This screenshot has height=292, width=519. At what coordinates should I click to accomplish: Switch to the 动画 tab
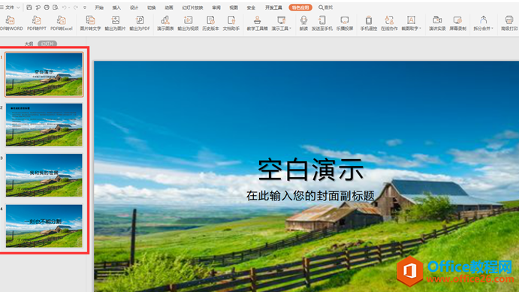(169, 8)
